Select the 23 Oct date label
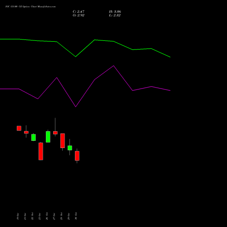 coord(39,216)
